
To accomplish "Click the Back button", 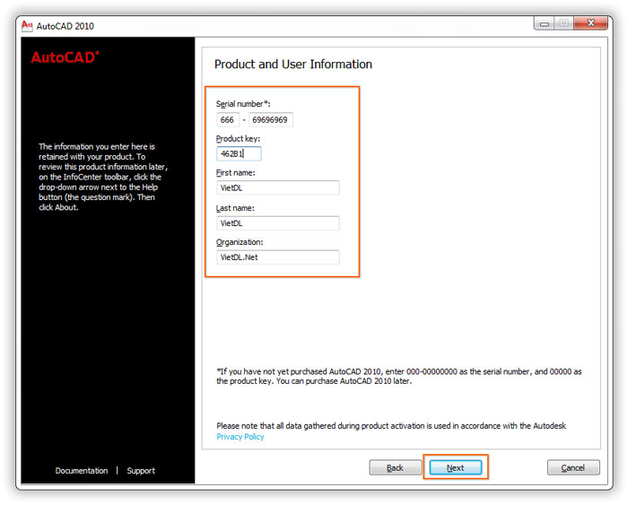I will (396, 467).
